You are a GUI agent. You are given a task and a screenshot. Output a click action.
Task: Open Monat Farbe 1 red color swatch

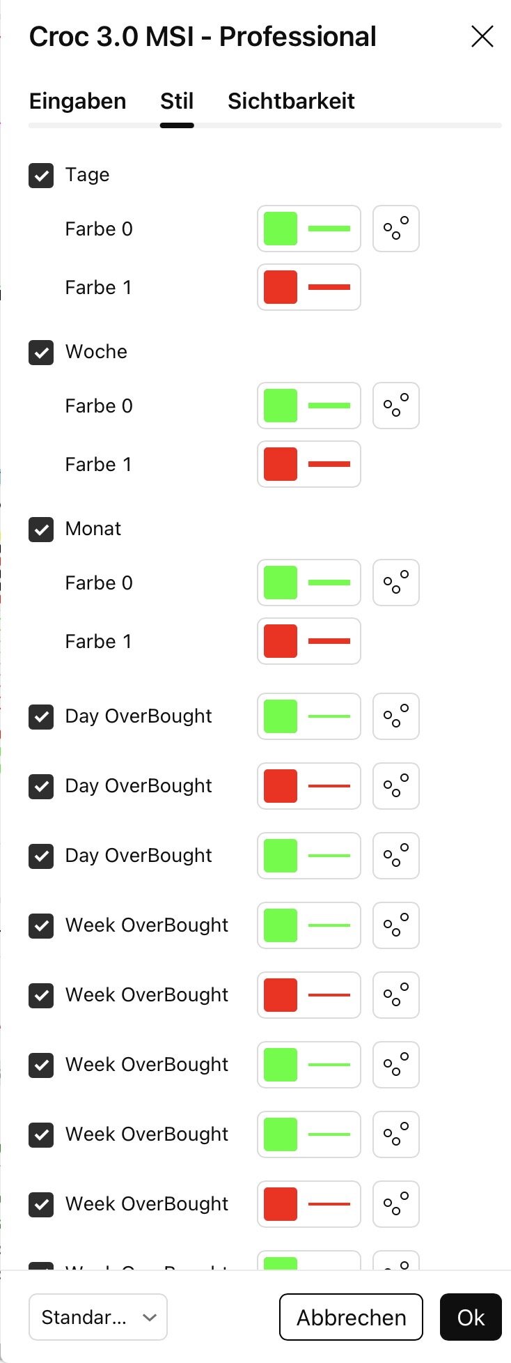coord(281,641)
